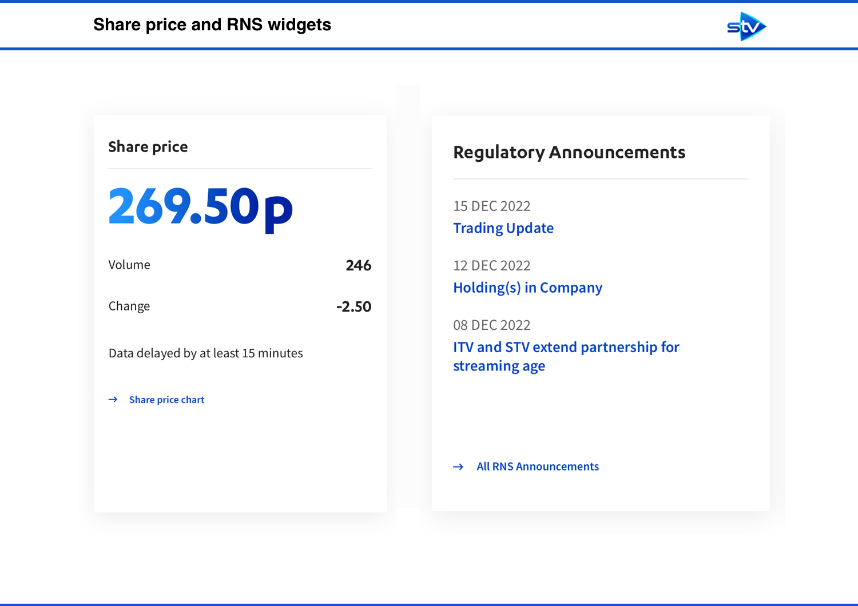Click the Volume value 246

point(358,265)
